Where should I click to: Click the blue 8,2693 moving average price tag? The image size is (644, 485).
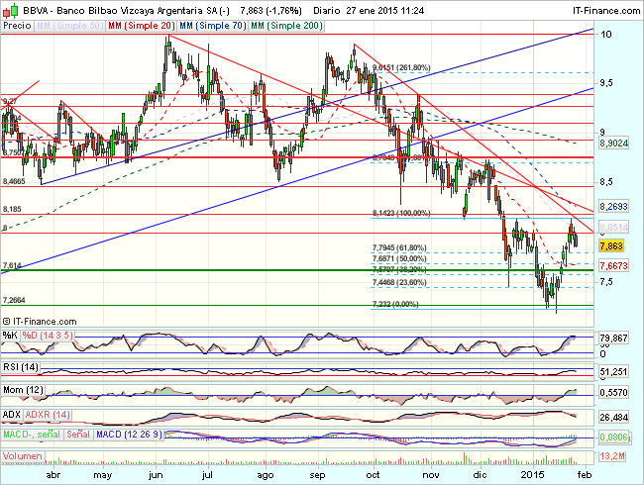point(616,207)
